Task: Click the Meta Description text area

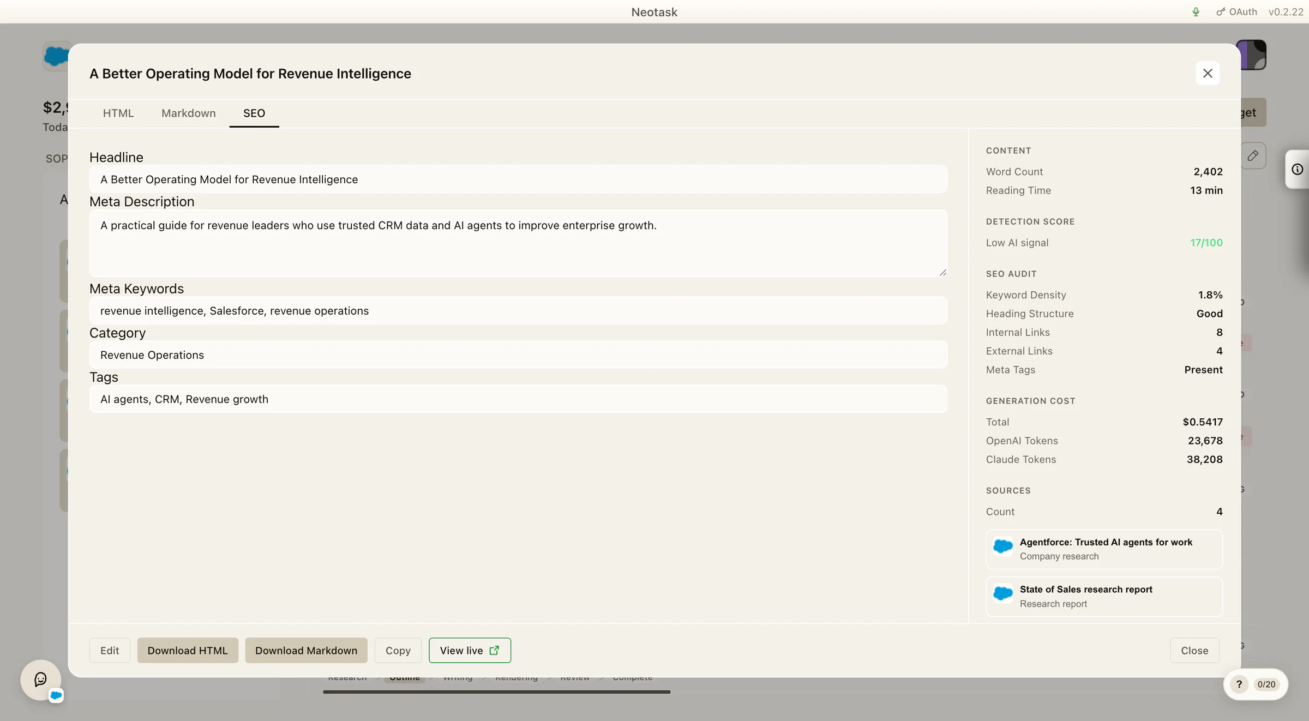Action: [518, 243]
